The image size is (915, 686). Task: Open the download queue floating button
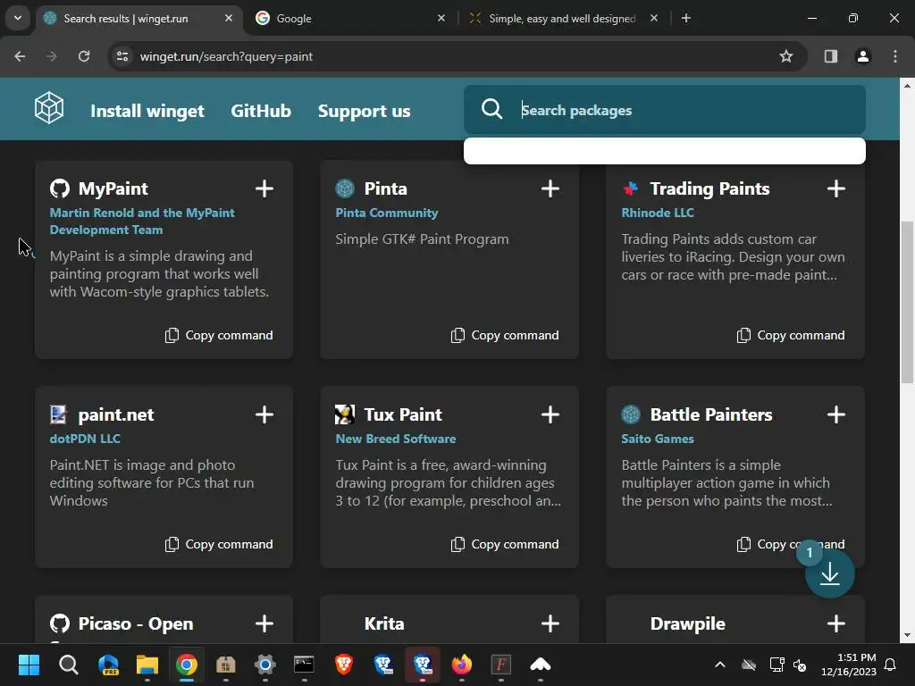(830, 574)
